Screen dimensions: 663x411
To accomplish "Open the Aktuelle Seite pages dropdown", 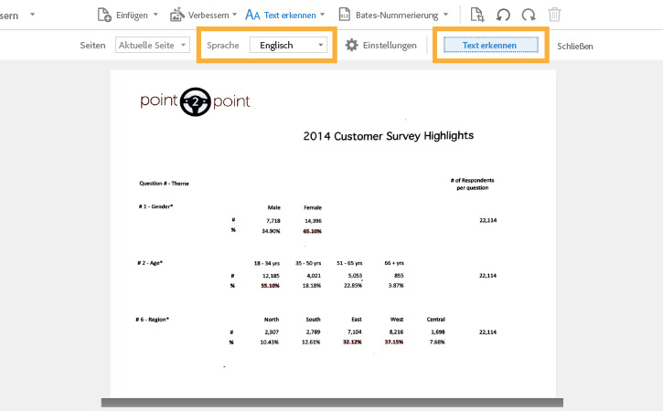I will (x=152, y=45).
